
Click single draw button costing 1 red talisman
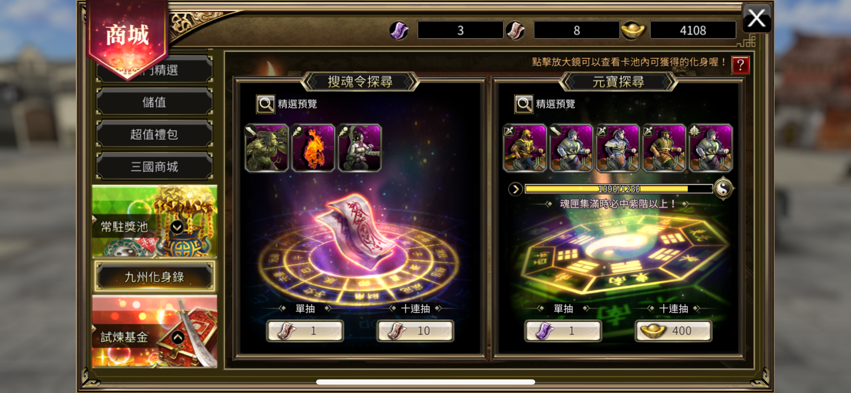pyautogui.click(x=305, y=330)
